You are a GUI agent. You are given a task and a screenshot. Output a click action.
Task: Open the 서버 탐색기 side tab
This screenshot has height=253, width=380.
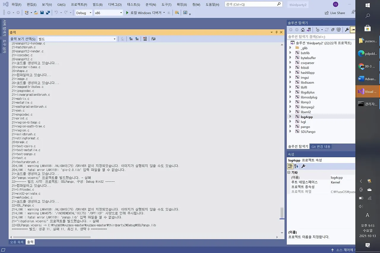pos(4,28)
